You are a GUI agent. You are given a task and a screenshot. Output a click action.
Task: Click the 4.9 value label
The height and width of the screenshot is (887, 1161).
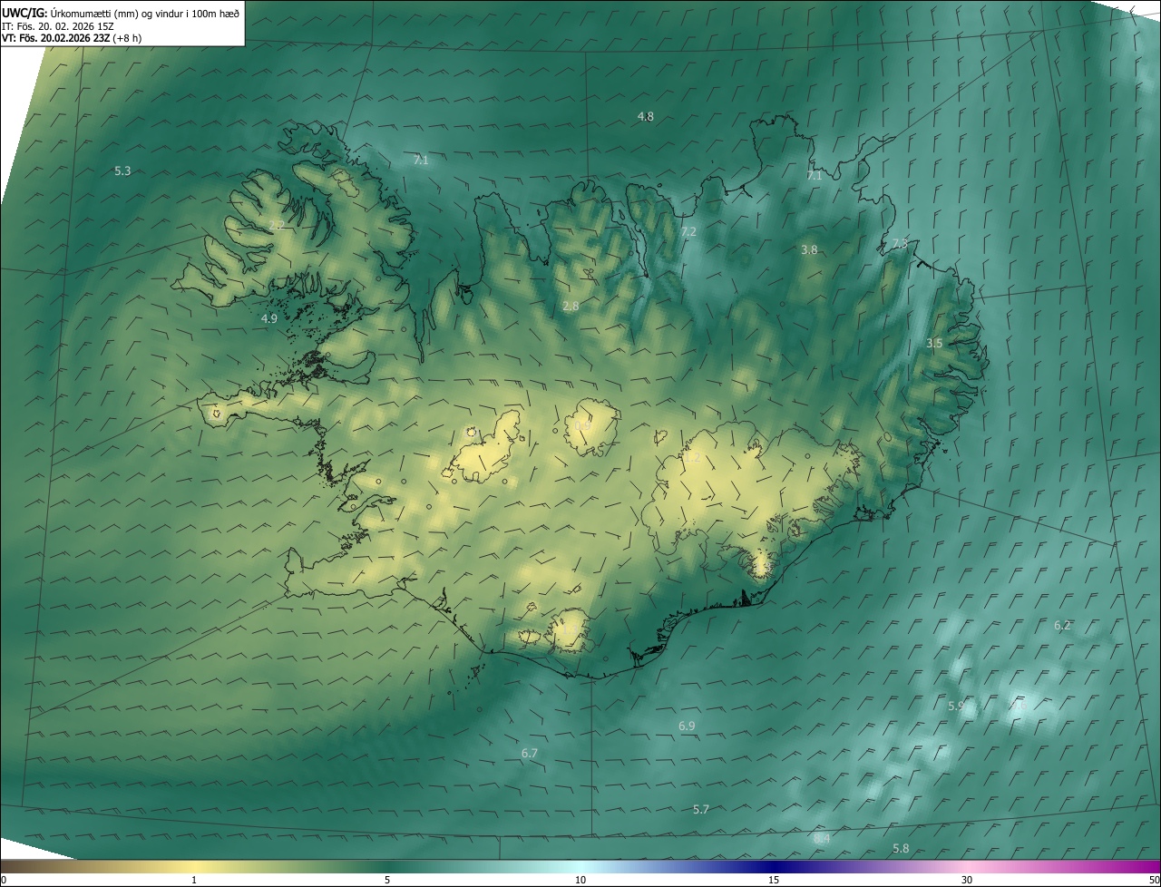(269, 318)
